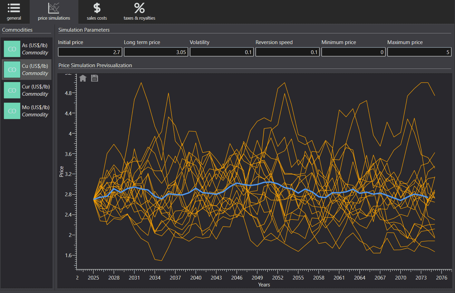
Task: Click the Mo commodity CO icon
Action: (12, 111)
